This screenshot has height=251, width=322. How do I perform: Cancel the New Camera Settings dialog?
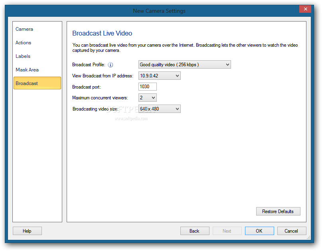coord(292,231)
